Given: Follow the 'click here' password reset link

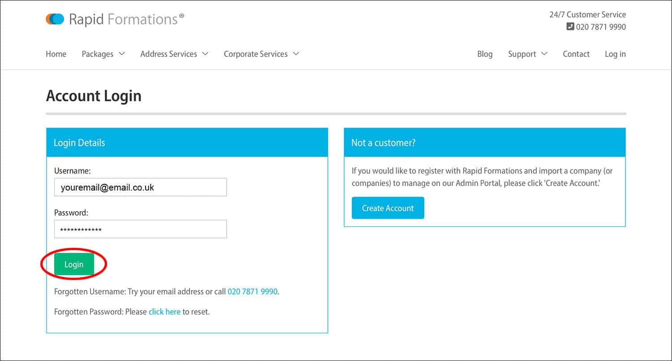Looking at the screenshot, I should click(164, 312).
